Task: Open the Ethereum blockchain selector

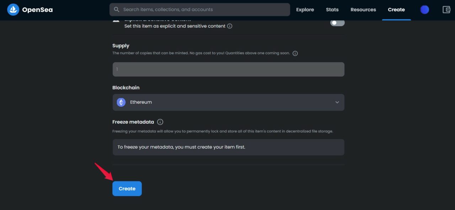Action: click(x=228, y=102)
